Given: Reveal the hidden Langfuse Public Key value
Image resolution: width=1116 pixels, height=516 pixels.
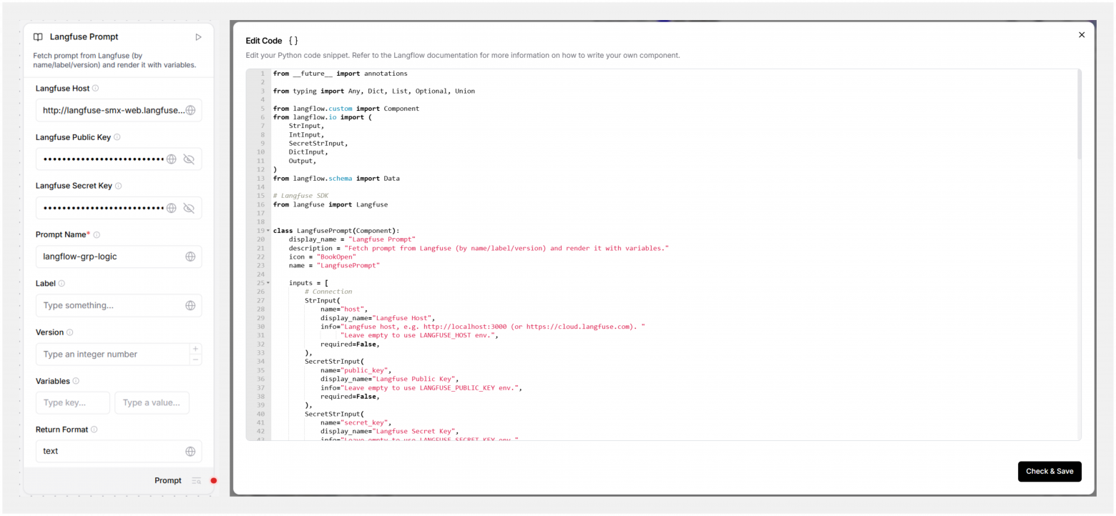Looking at the screenshot, I should click(189, 159).
